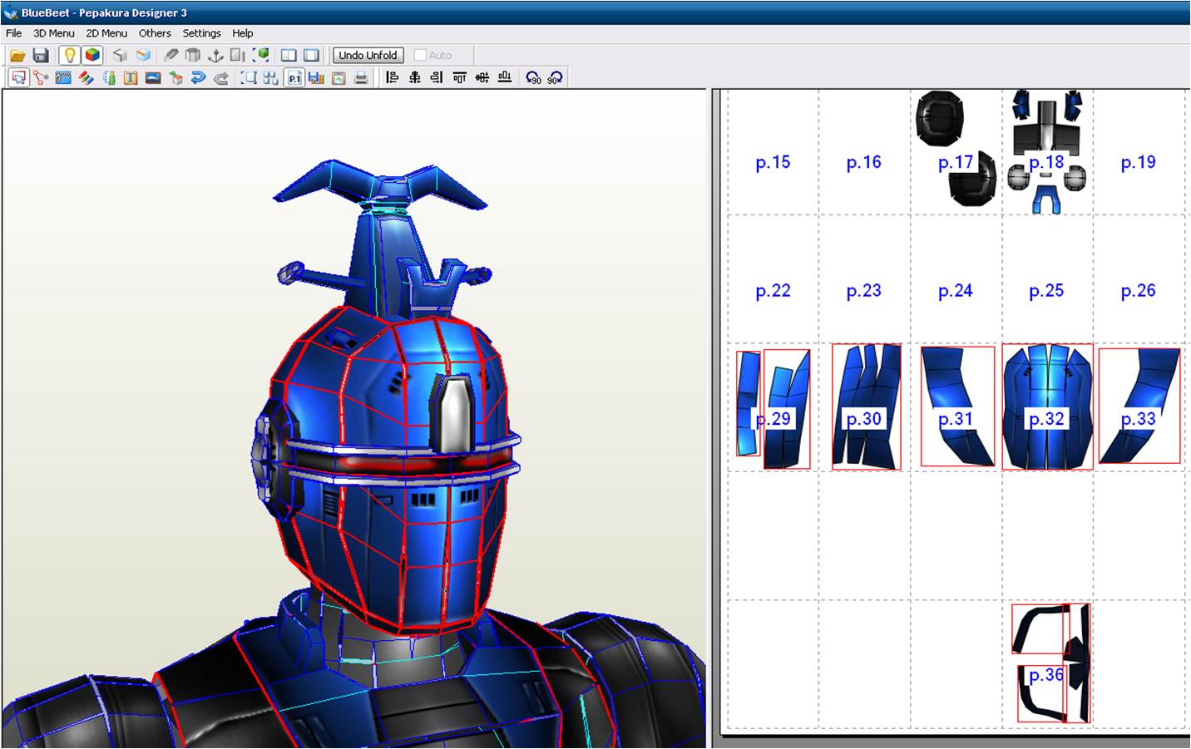This screenshot has height=749, width=1191.
Task: Open the Settings menu
Action: click(x=202, y=33)
